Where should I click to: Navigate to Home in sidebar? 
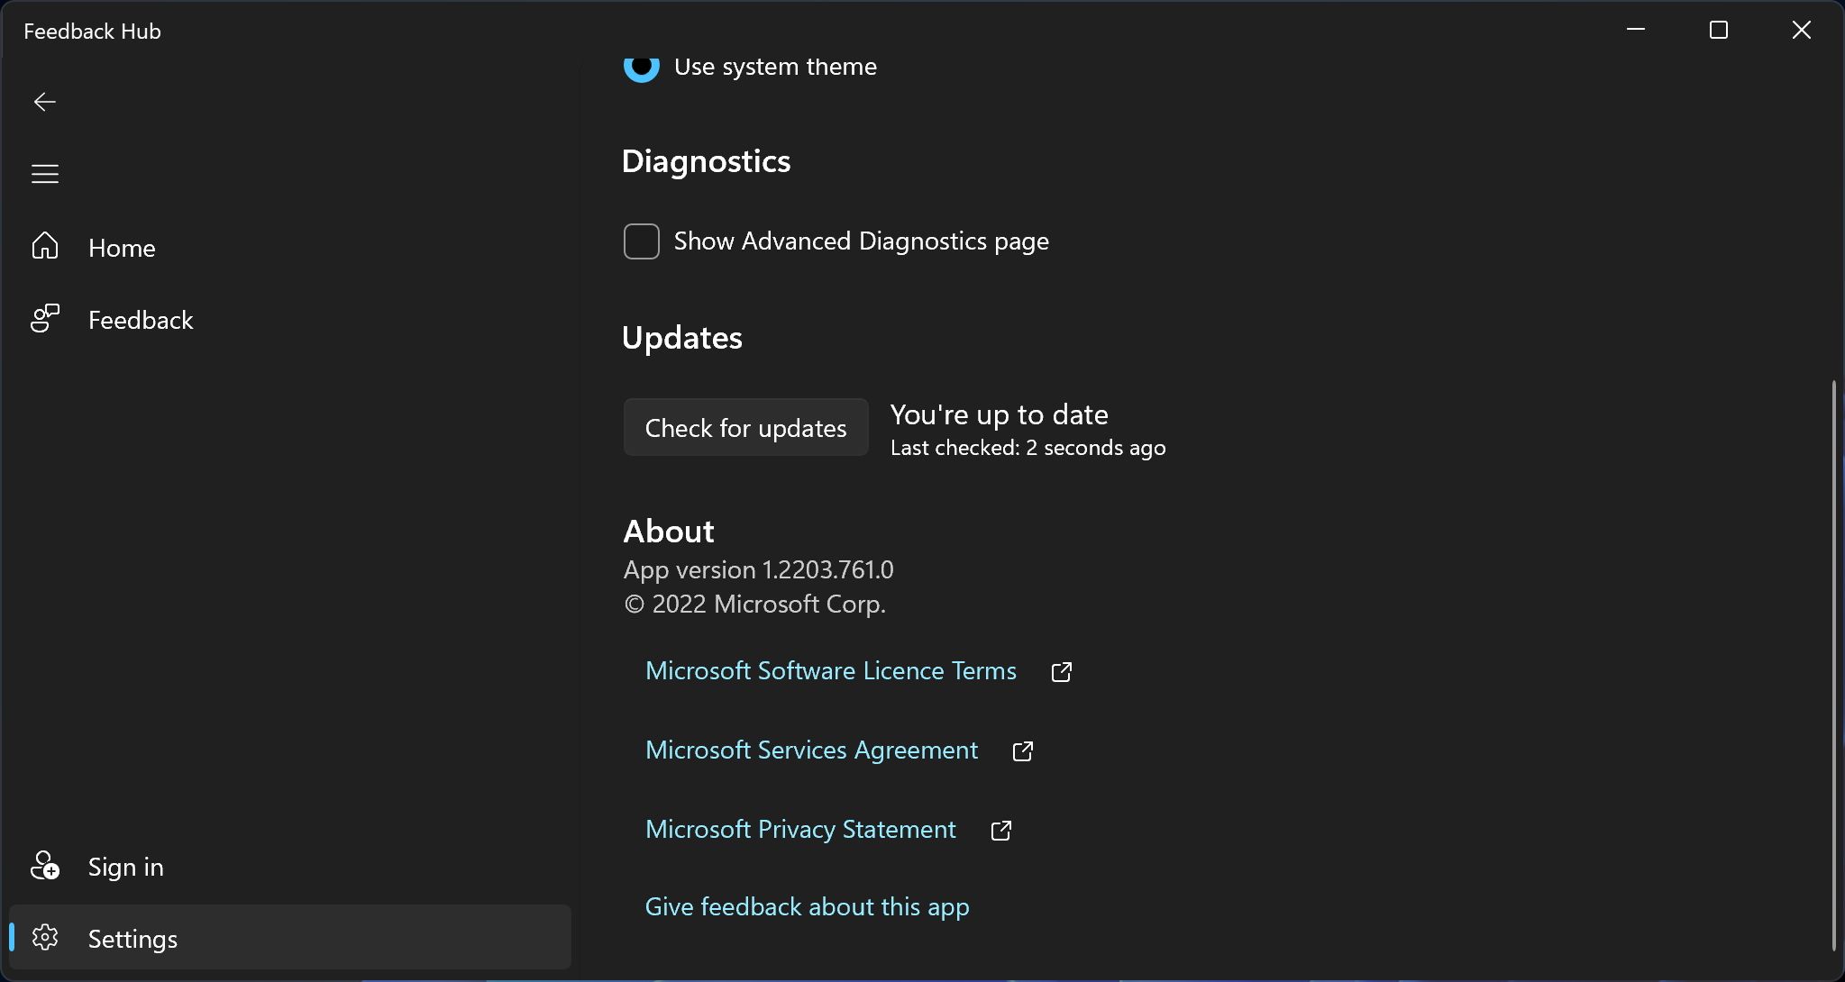click(x=122, y=248)
